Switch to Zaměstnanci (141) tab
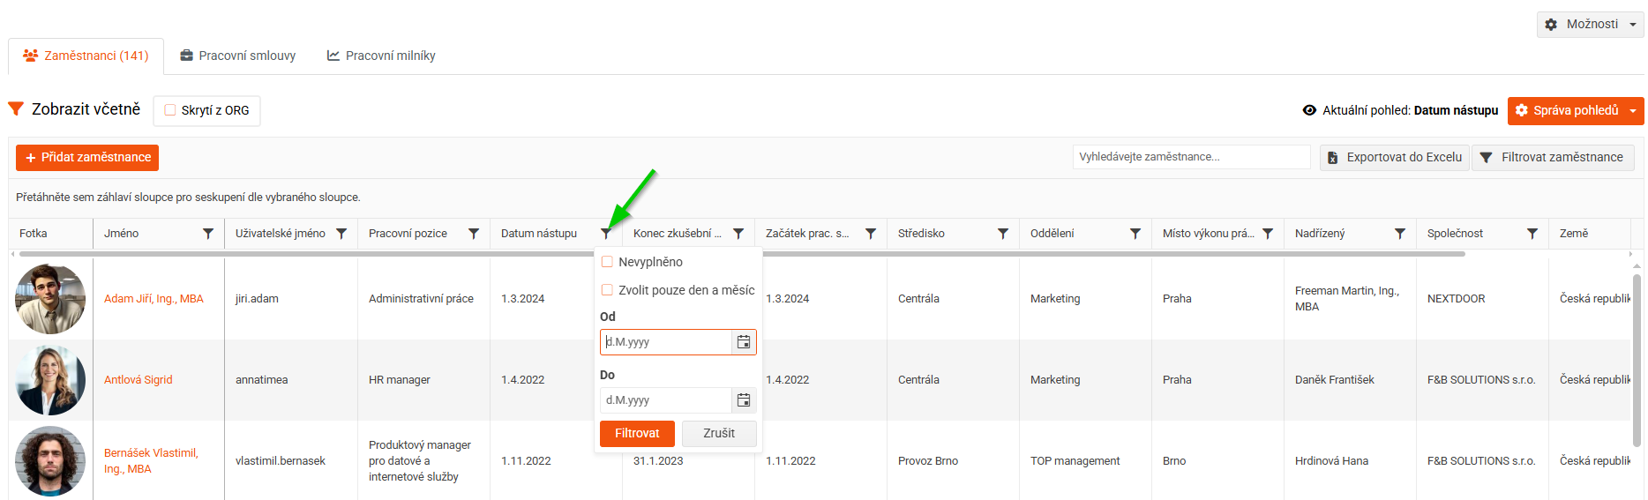 pos(86,56)
